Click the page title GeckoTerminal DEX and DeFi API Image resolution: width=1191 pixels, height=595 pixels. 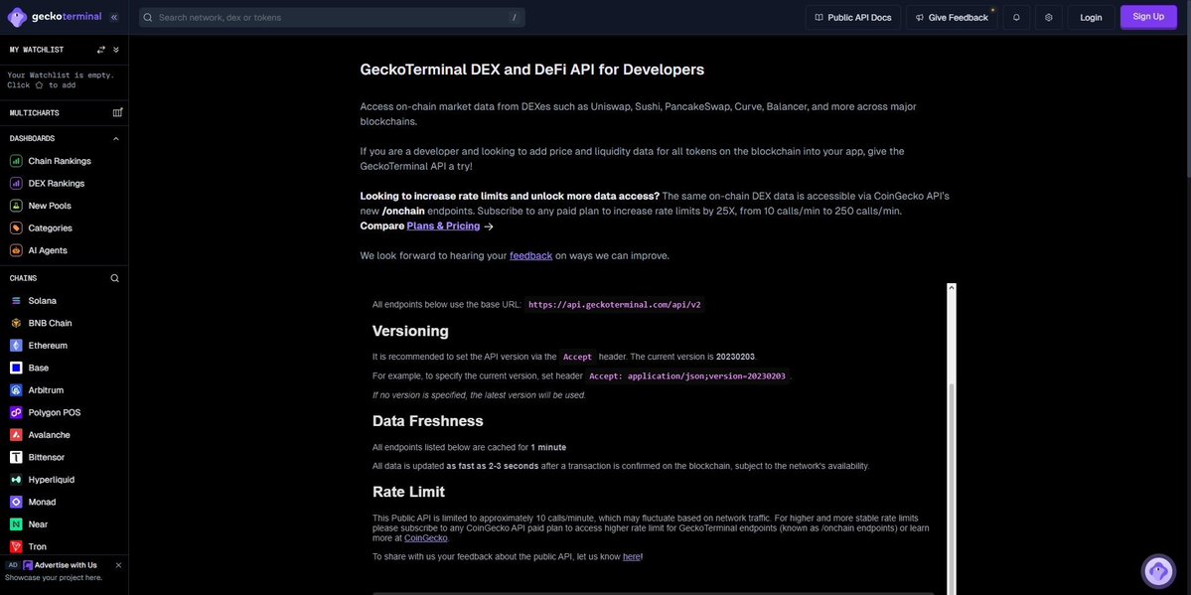coord(532,70)
